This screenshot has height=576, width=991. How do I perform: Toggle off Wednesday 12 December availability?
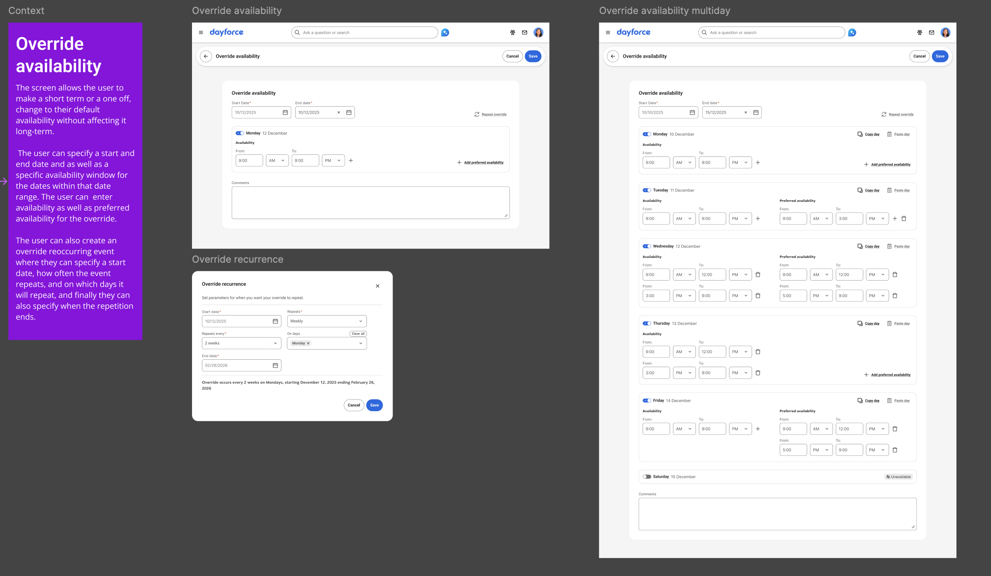[647, 246]
